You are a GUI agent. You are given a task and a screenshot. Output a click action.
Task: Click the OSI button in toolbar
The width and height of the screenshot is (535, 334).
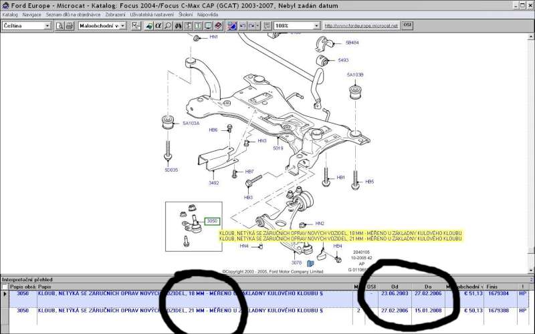pyautogui.click(x=407, y=25)
